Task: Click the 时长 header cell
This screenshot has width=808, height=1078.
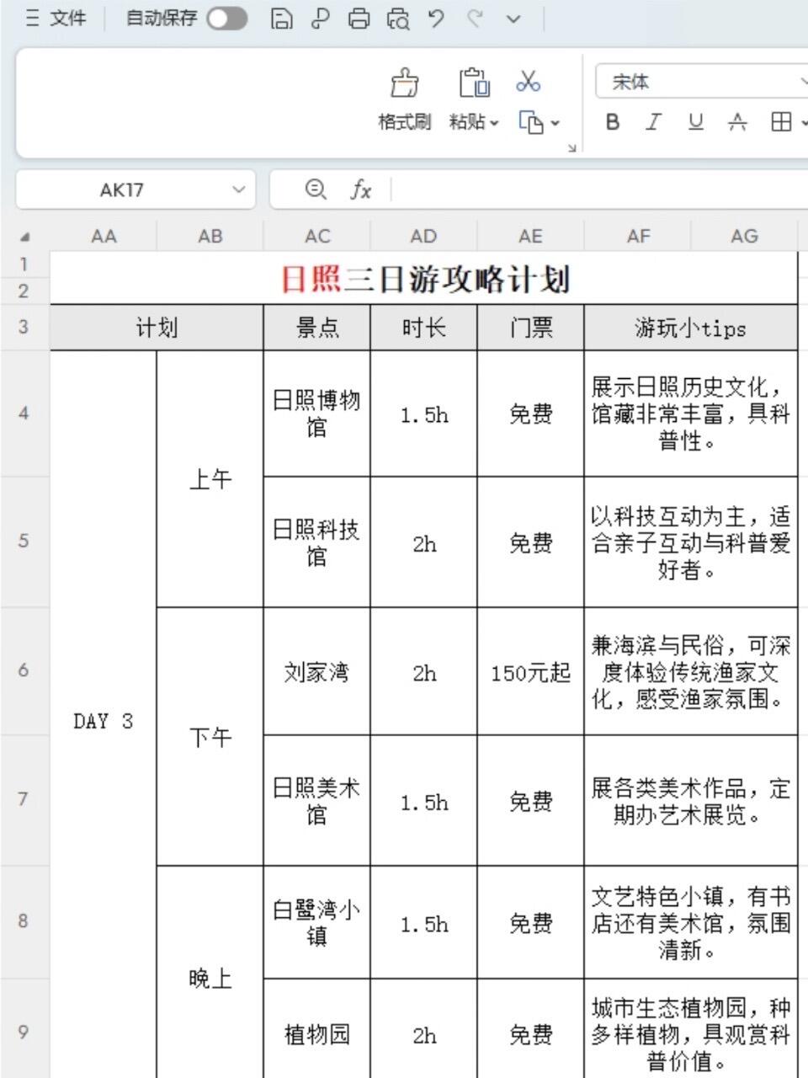Action: click(424, 328)
